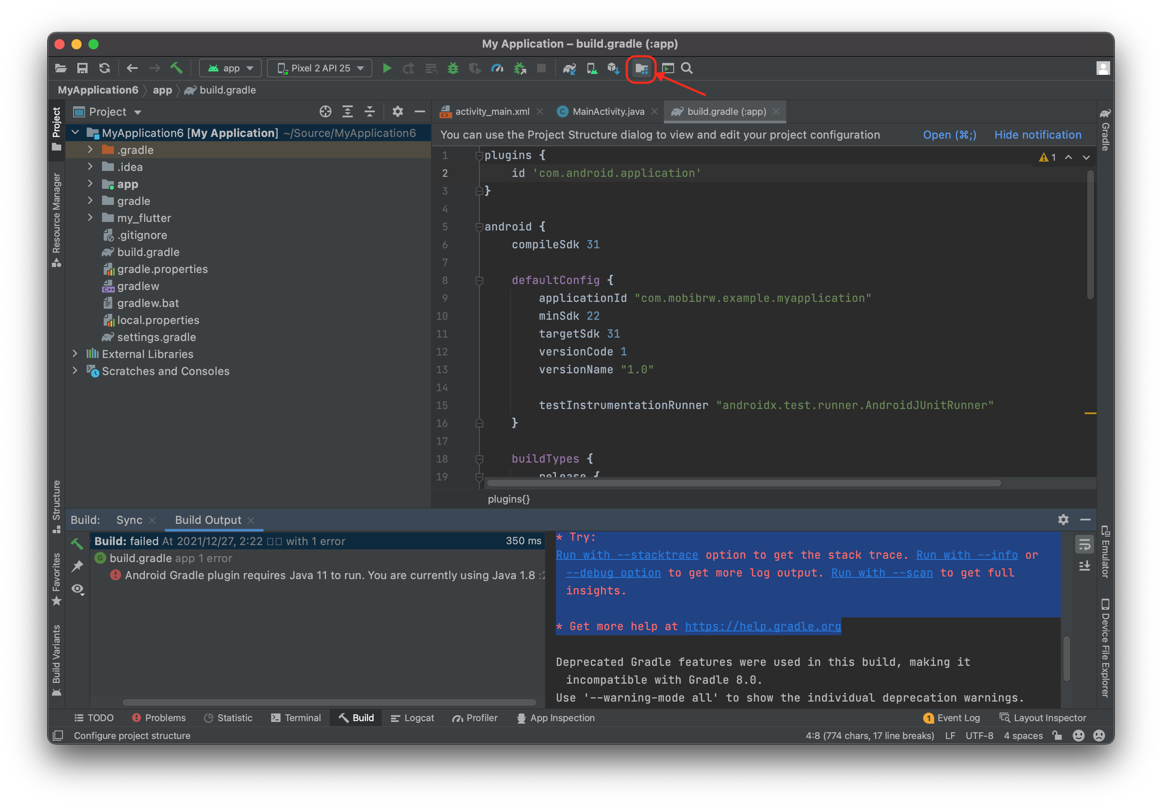Image resolution: width=1162 pixels, height=807 pixels.
Task: Switch to MainActivity.java editor tab
Action: coord(607,112)
